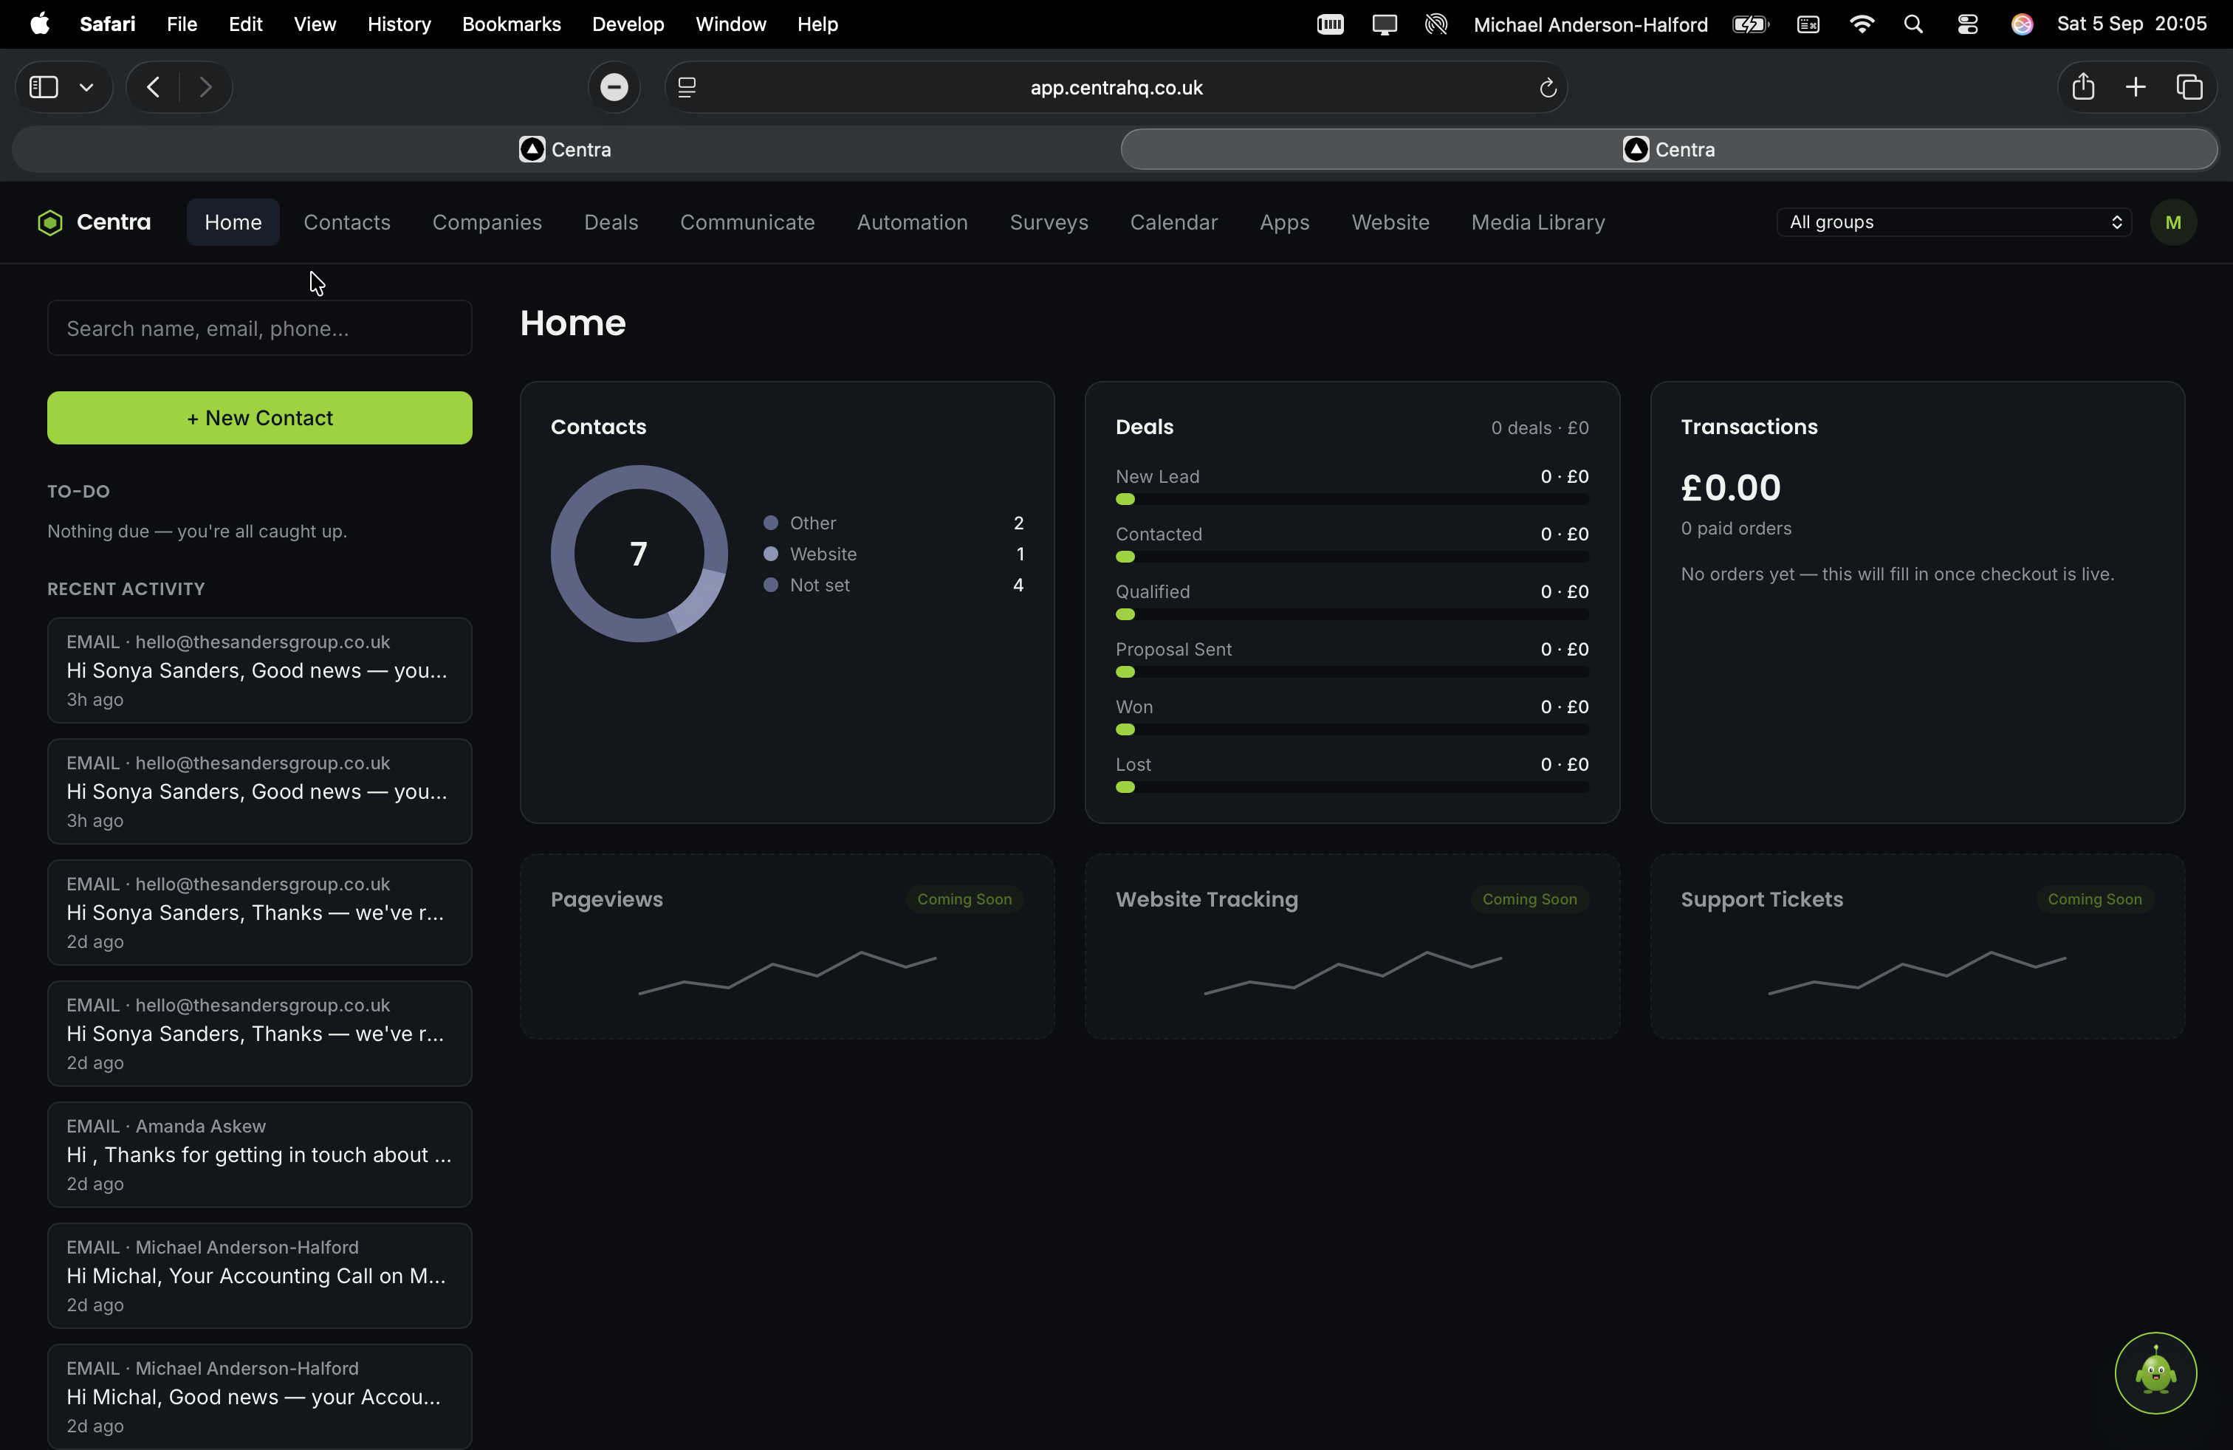Switch to the first Centra browser tab
Image resolution: width=2233 pixels, height=1450 pixels.
(x=566, y=149)
